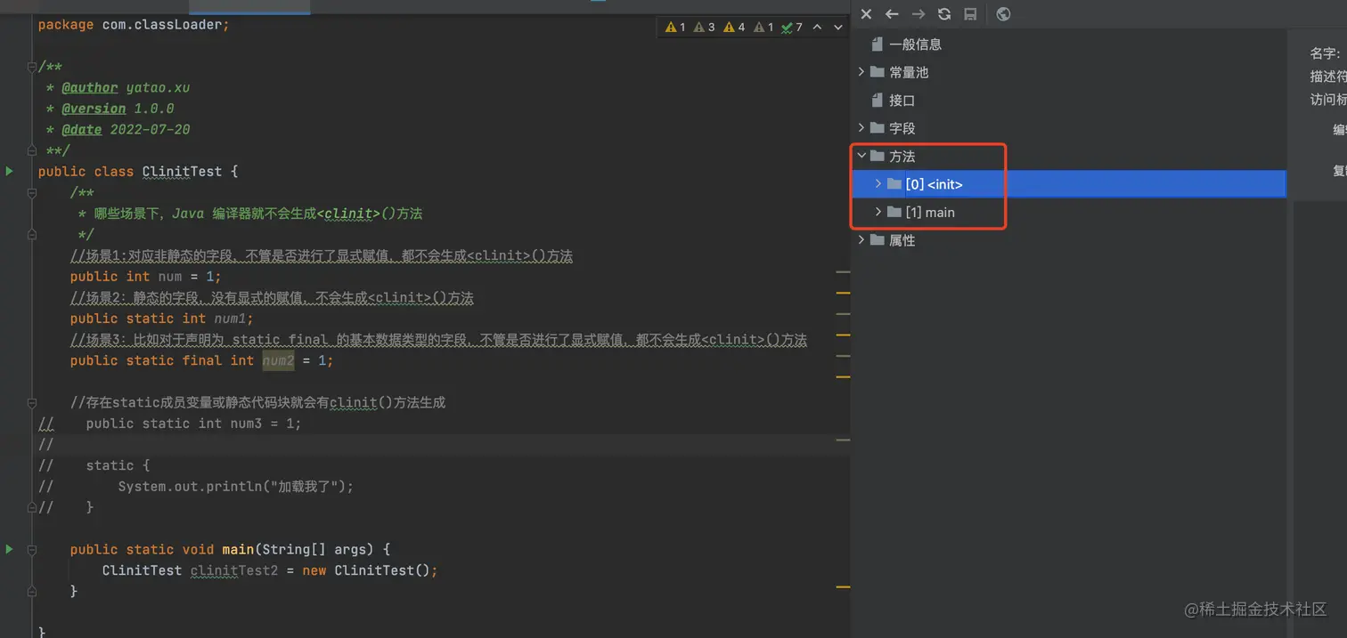Image resolution: width=1347 pixels, height=638 pixels.
Task: Click the folder icon of 常量池
Action: (878, 72)
